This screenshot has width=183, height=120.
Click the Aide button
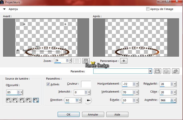click(x=117, y=115)
